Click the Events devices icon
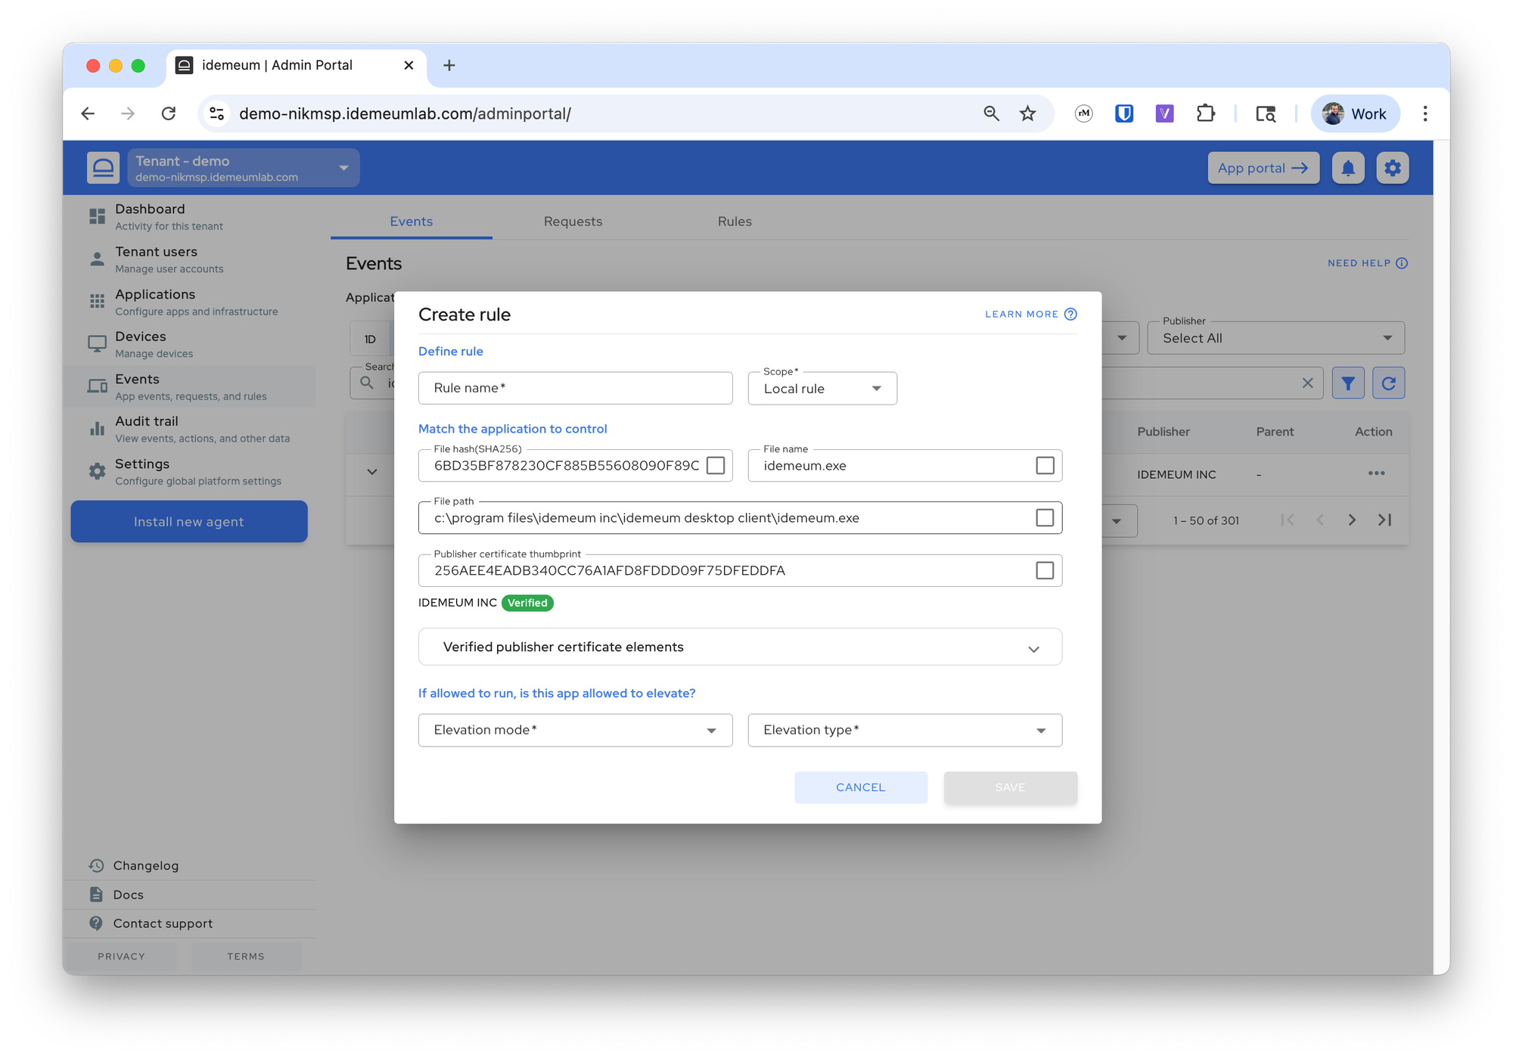 [97, 386]
